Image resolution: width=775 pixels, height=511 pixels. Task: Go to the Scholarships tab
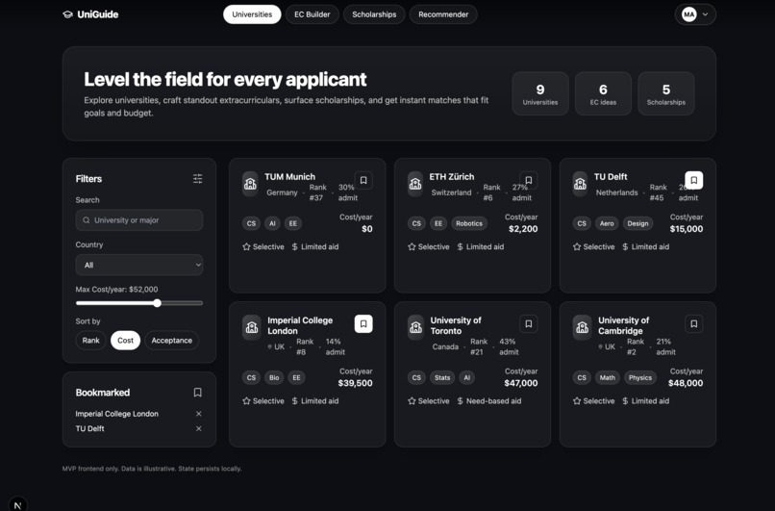374,14
